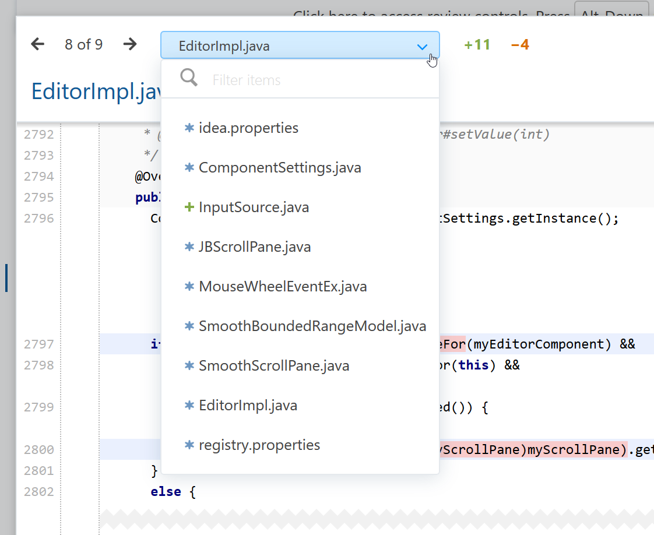Image resolution: width=654 pixels, height=535 pixels.
Task: Go to next file with right arrow
Action: [x=130, y=44]
